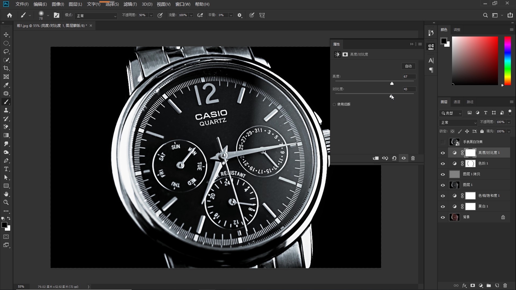
Task: Hide the 色阶 1 layer
Action: 443,164
